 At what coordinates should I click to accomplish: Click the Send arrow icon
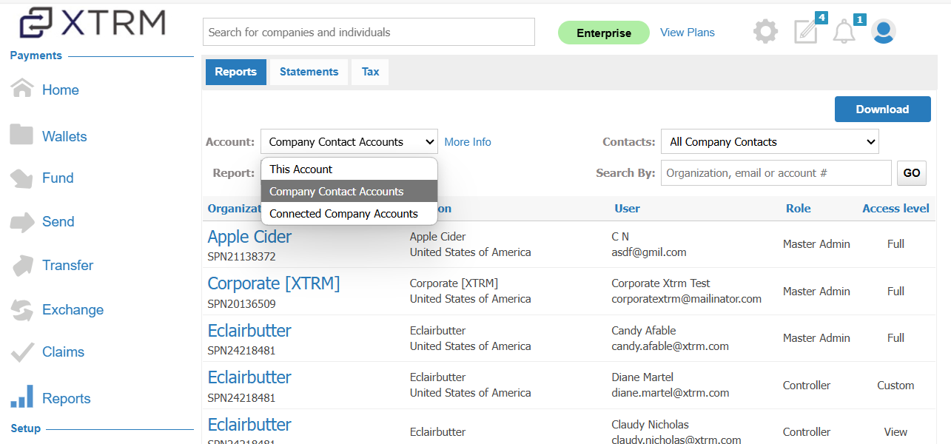(x=22, y=221)
